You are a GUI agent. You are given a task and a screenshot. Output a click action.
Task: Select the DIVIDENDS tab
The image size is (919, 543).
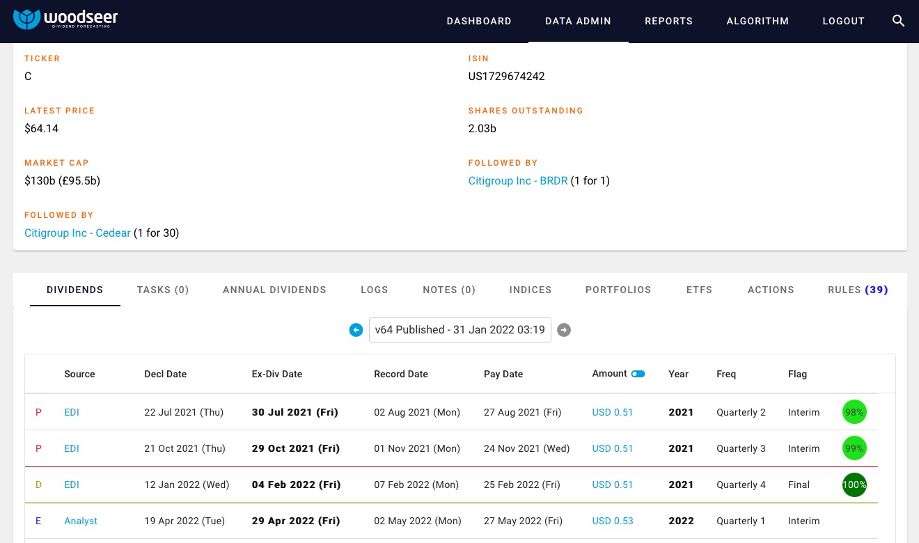75,290
